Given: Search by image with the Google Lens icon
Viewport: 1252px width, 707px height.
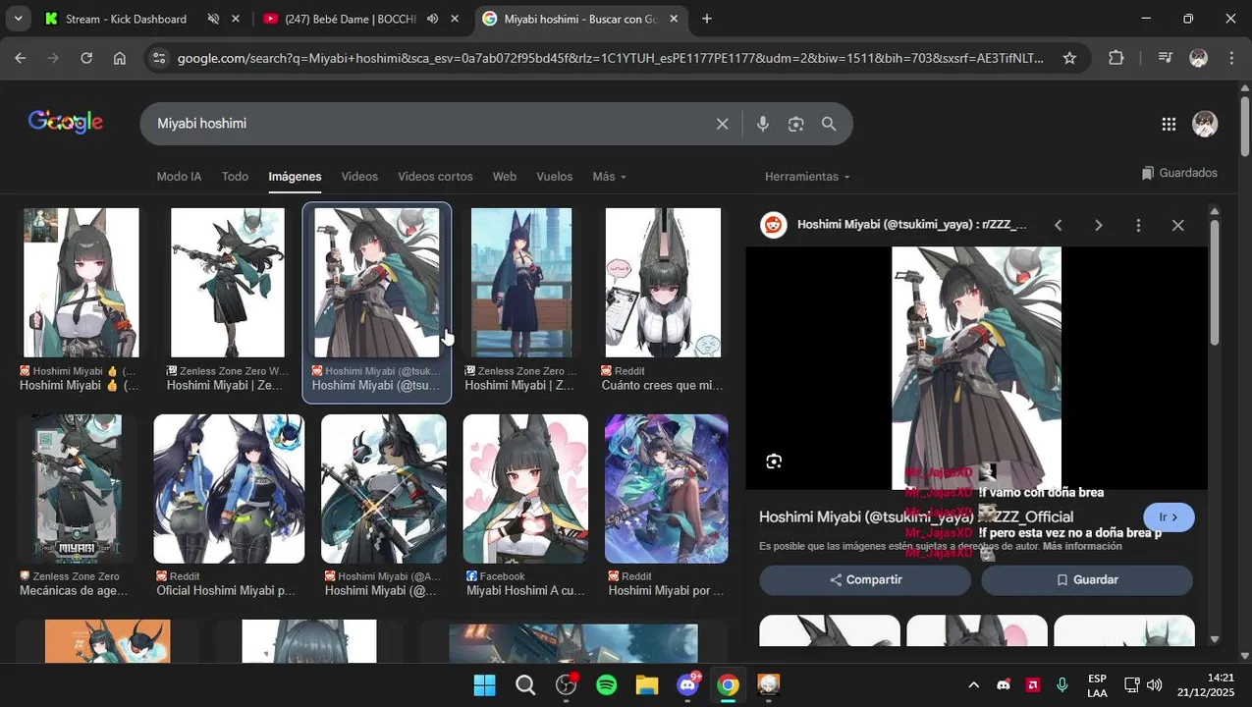Looking at the screenshot, I should pos(795,124).
